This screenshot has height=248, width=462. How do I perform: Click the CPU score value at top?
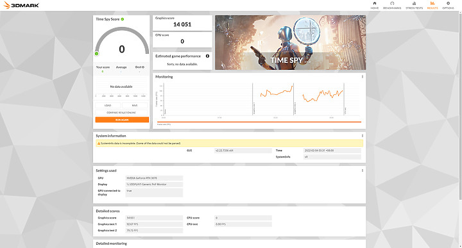(182, 42)
